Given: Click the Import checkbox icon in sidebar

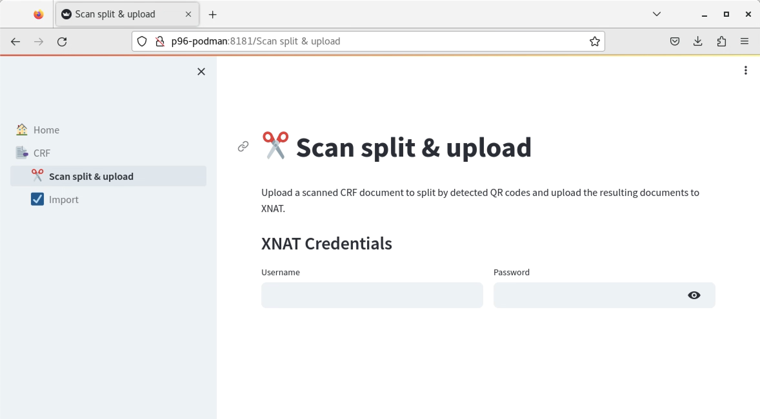Looking at the screenshot, I should click(37, 199).
